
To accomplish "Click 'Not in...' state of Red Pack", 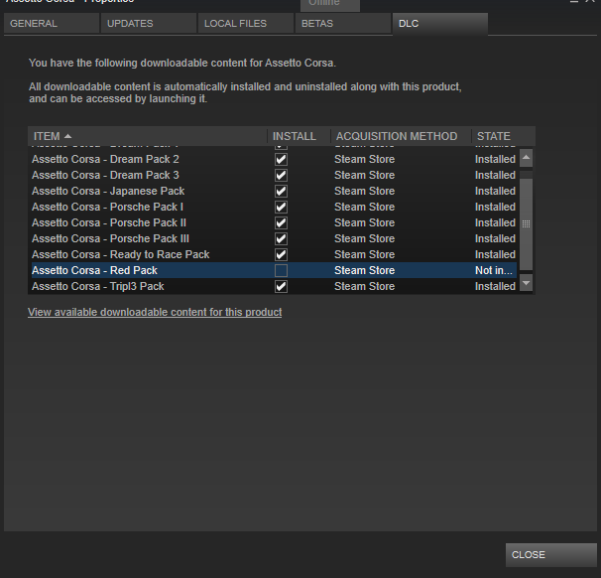I will [494, 270].
